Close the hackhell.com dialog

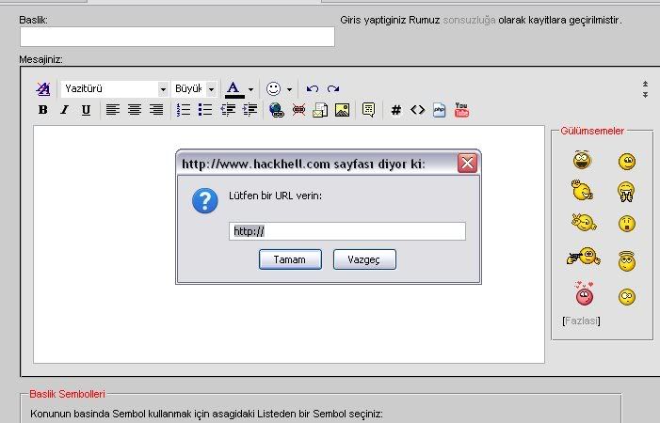point(467,163)
